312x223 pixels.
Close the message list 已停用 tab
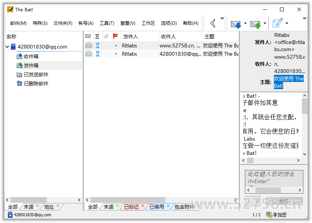pyautogui.click(x=168, y=206)
